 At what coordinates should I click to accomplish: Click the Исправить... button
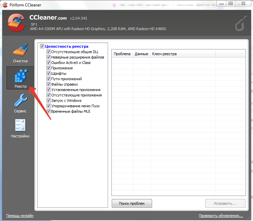[x=225, y=203]
